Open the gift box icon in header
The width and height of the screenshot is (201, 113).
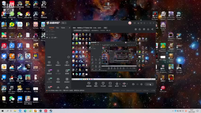tap(136, 29)
